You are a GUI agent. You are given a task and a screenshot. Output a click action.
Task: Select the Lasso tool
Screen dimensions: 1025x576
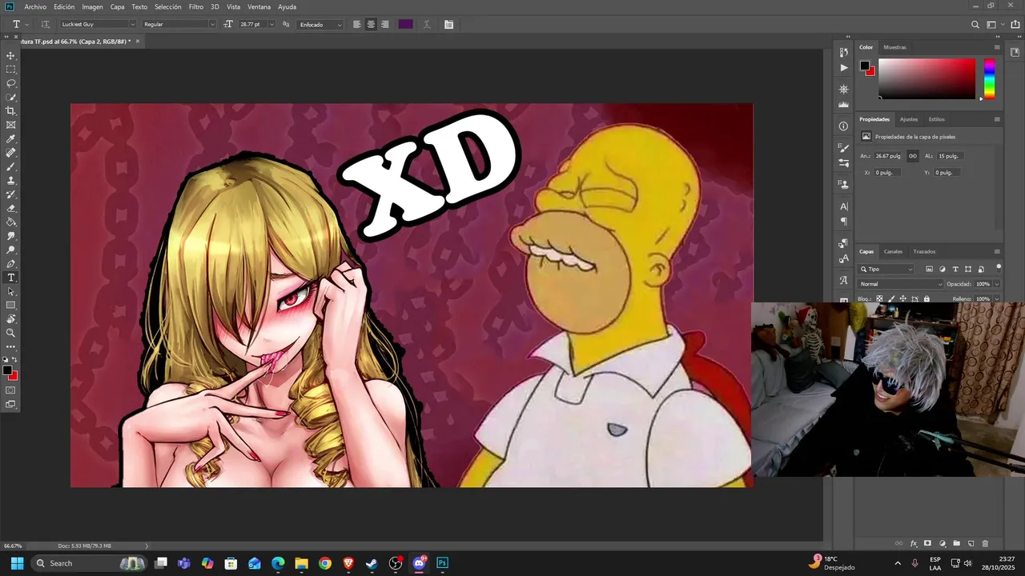[11, 83]
